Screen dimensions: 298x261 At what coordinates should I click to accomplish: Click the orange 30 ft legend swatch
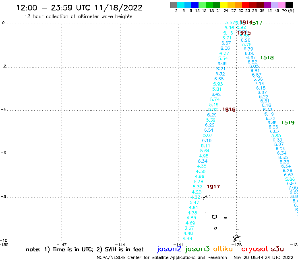tap(238, 5)
